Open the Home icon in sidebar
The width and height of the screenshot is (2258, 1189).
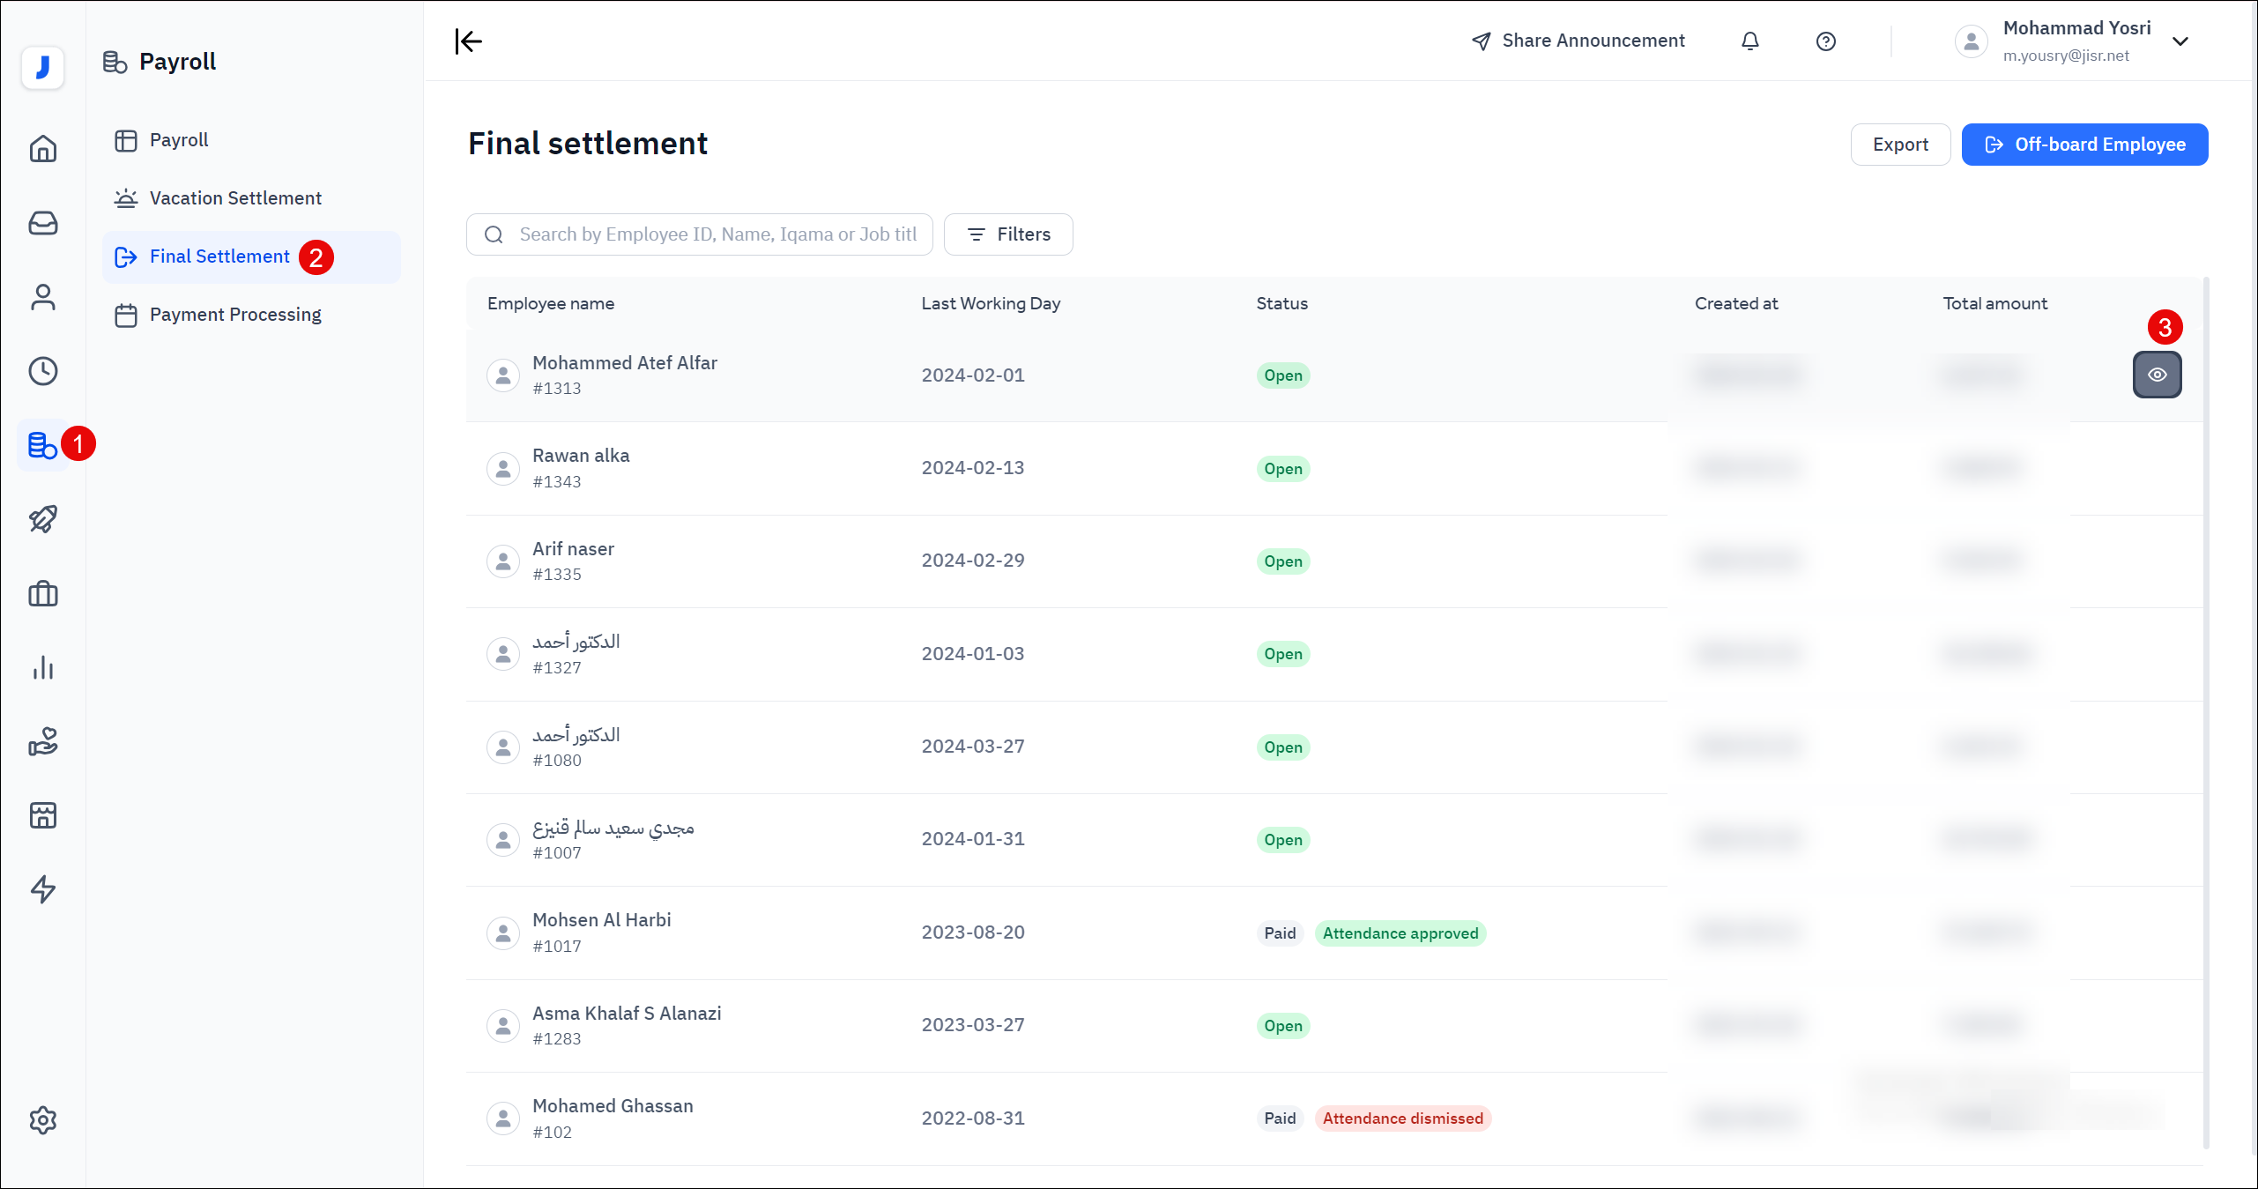pyautogui.click(x=42, y=148)
